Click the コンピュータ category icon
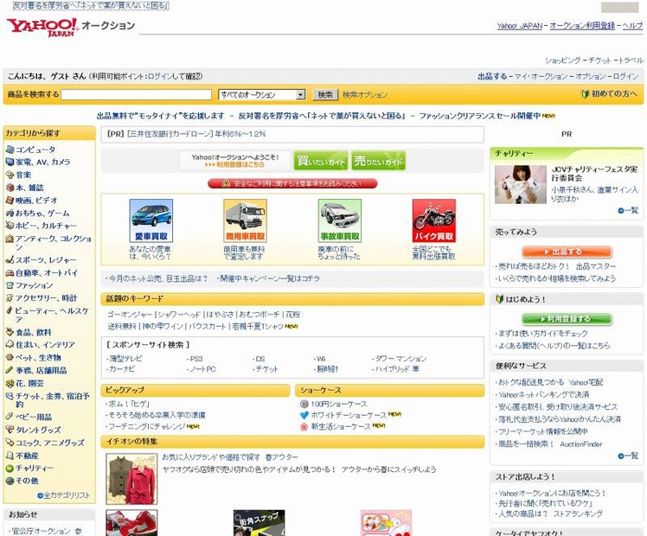The width and height of the screenshot is (647, 536). pyautogui.click(x=10, y=150)
